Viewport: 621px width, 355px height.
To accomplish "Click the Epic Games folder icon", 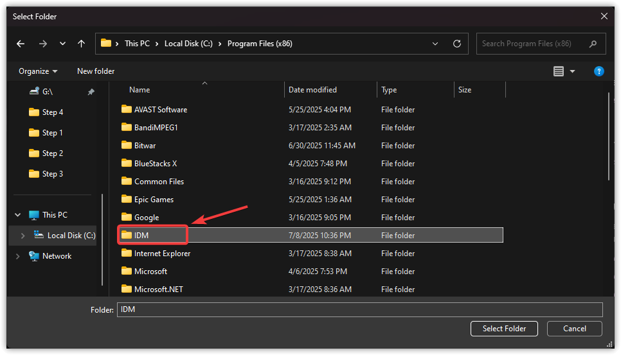I will click(127, 200).
